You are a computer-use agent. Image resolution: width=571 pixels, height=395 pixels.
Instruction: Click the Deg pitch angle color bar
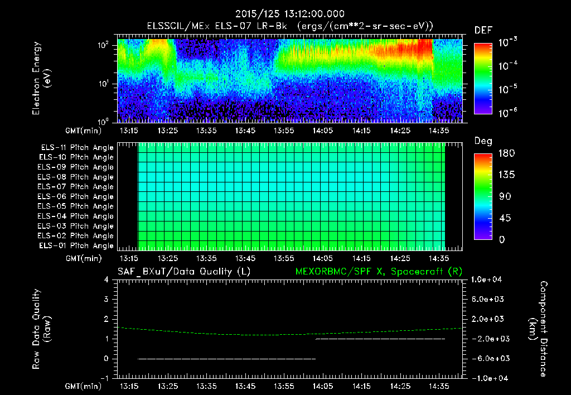[483, 196]
